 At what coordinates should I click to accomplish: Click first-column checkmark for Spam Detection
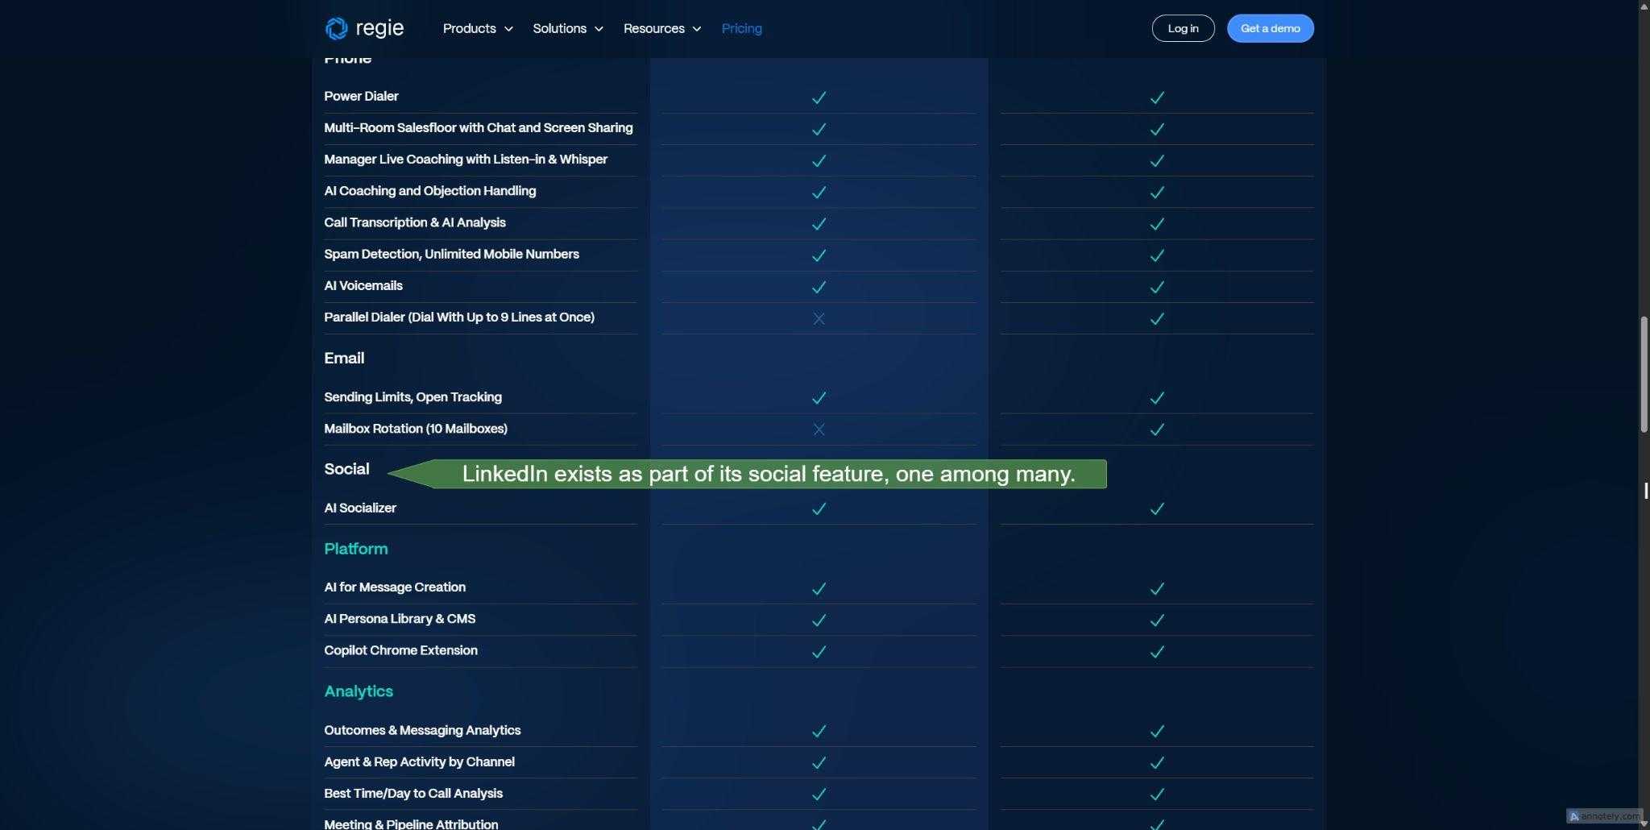pyautogui.click(x=819, y=255)
